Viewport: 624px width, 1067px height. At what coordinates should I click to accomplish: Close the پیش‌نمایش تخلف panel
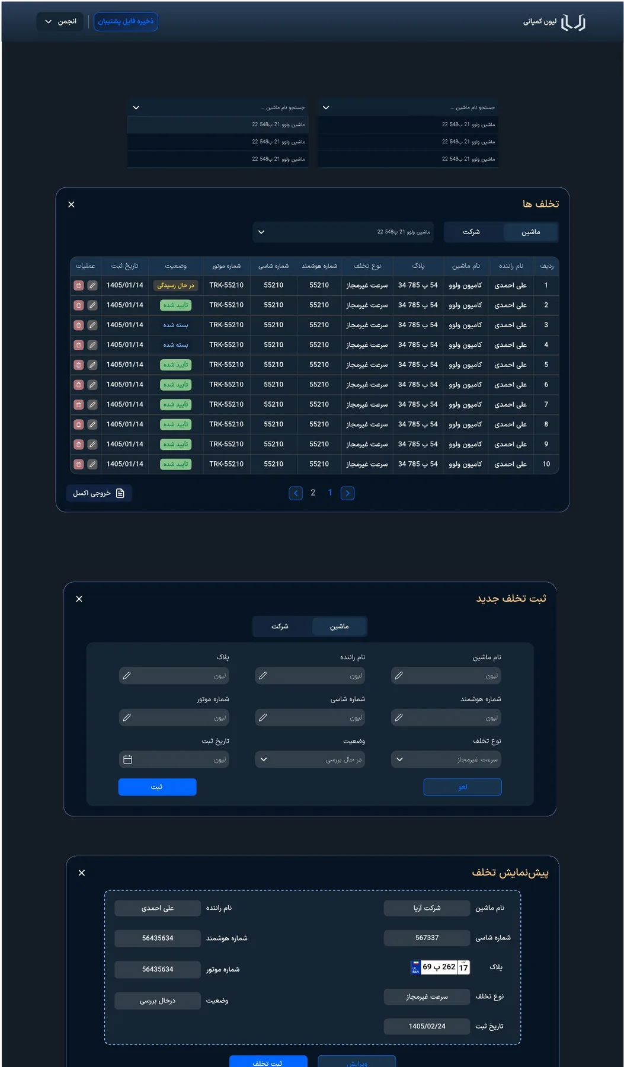[82, 873]
